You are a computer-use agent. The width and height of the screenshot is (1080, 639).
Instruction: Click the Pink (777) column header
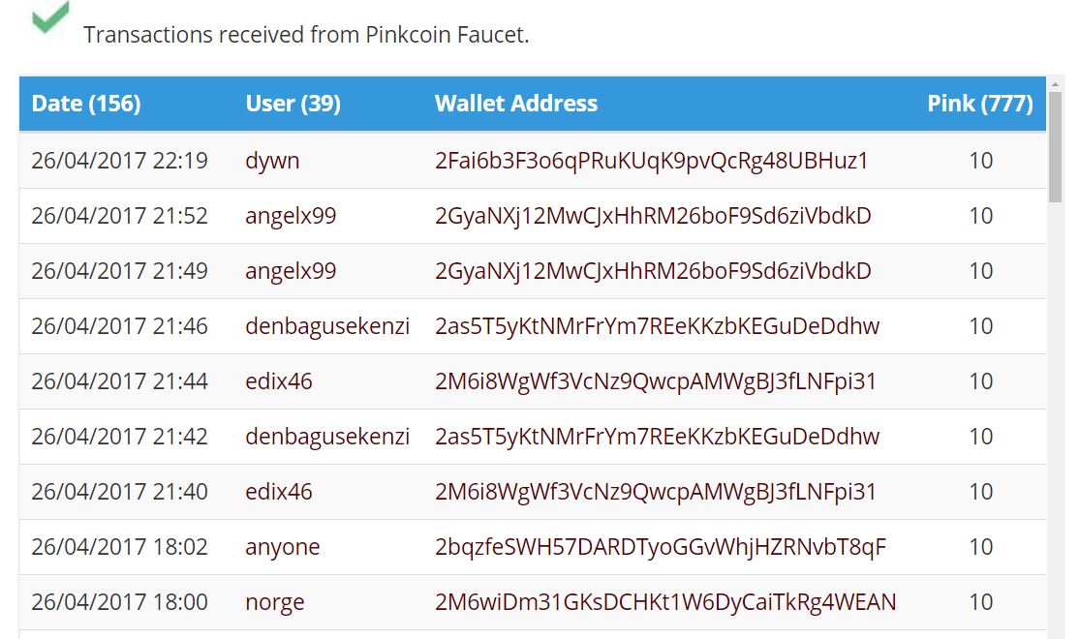click(x=979, y=104)
